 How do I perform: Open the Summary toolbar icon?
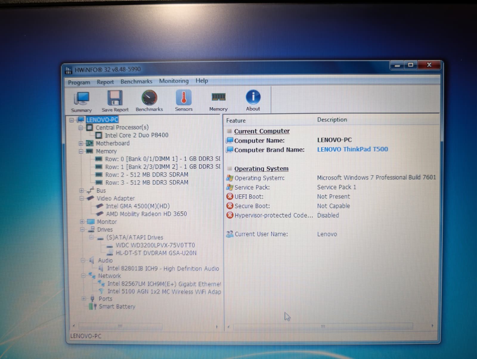(x=82, y=98)
